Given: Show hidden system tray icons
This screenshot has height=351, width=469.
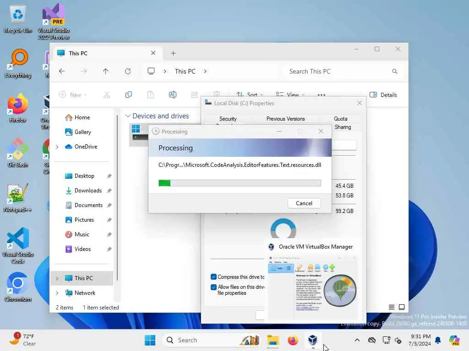Looking at the screenshot, I should tap(357, 340).
